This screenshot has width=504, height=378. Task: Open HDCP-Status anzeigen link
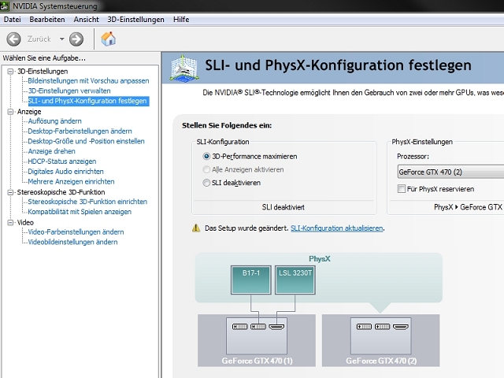tap(62, 161)
